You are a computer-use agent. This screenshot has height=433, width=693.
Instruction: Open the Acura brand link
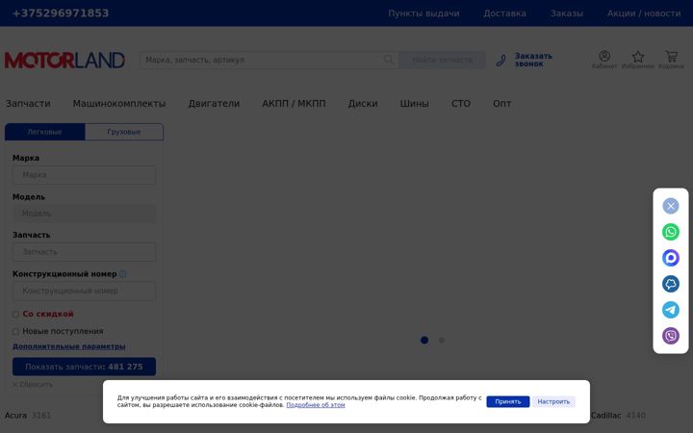coord(15,416)
